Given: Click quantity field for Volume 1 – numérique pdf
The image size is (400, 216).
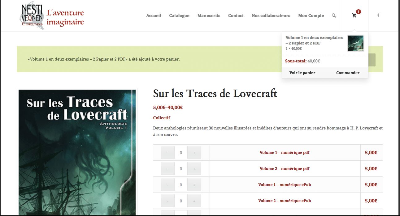Looking at the screenshot, I should (x=181, y=153).
